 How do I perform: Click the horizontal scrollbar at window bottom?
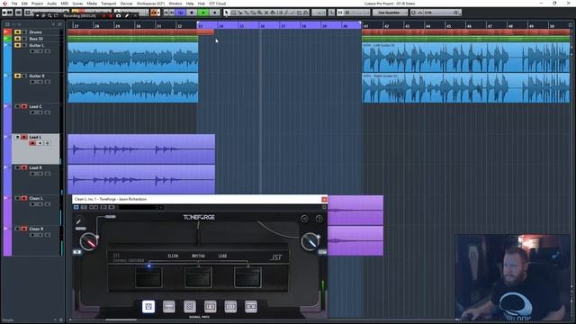[121, 320]
